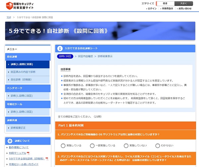Image resolution: width=199 pixels, height=167 pixels.
Task: Choose わからない option for question 1
Action: pyautogui.click(x=158, y=145)
